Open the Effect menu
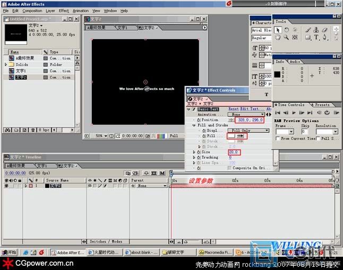 pyautogui.click(x=64, y=11)
